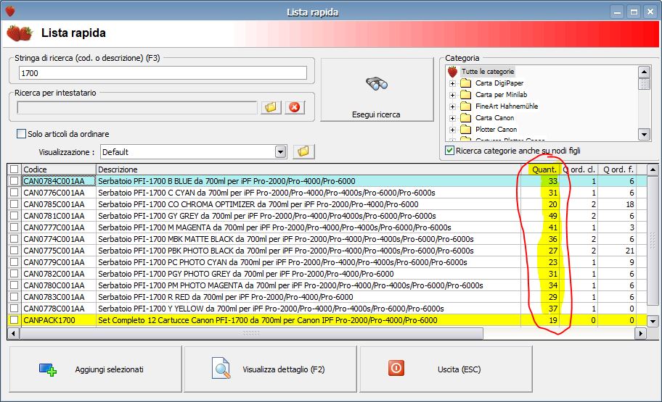The height and width of the screenshot is (402, 662).
Task: Click the category tree scrollbar thumb
Action: pyautogui.click(x=644, y=83)
